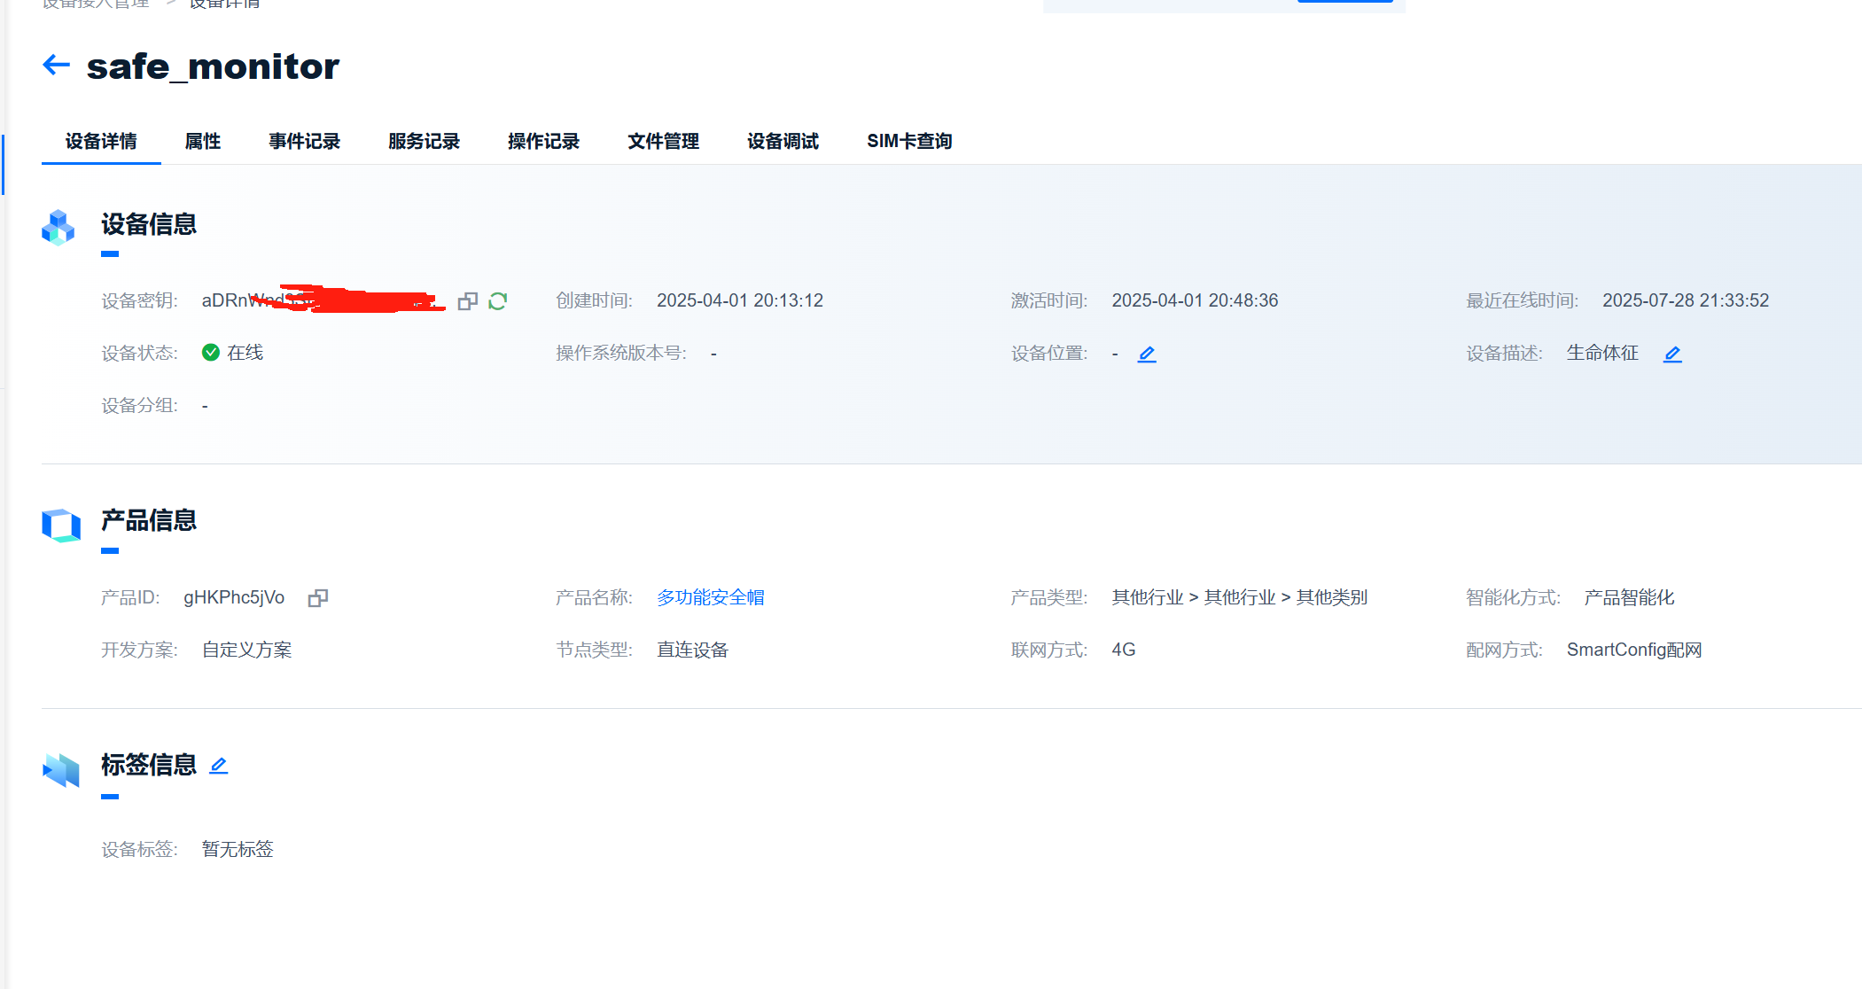The width and height of the screenshot is (1862, 989).
Task: Select the 操作记录 tab
Action: (543, 141)
